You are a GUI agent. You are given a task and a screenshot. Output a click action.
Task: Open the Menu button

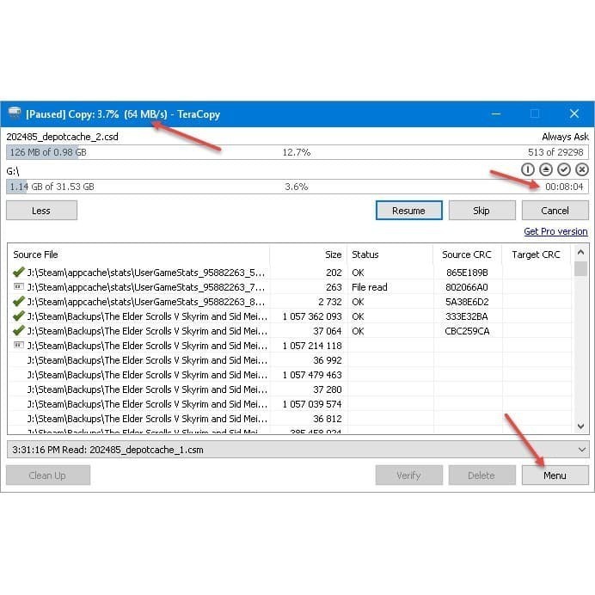pyautogui.click(x=555, y=475)
